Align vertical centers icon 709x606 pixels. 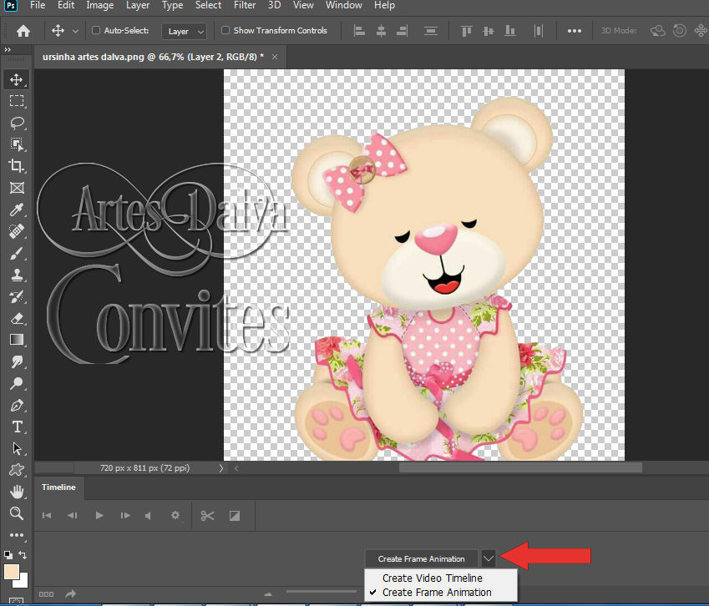tap(488, 31)
